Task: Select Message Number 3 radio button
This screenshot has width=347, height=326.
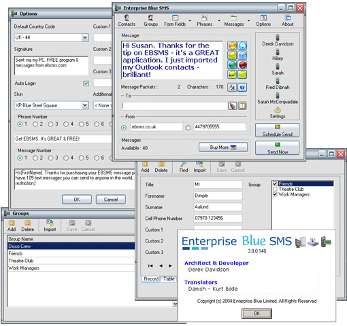Action: click(50, 158)
